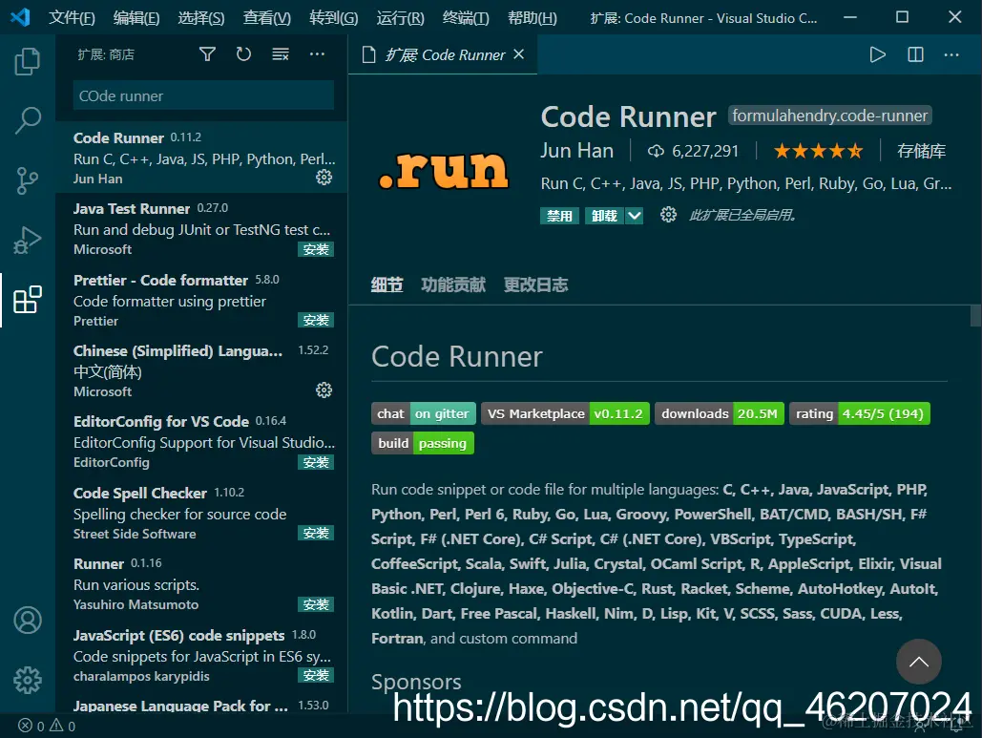Open the 终端(T) menu
The height and width of the screenshot is (738, 982).
point(466,17)
